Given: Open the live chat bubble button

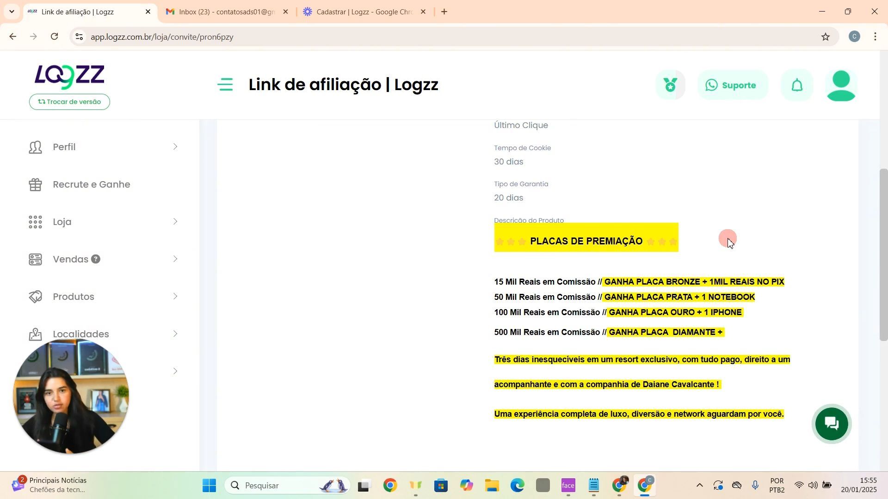Looking at the screenshot, I should [x=832, y=424].
